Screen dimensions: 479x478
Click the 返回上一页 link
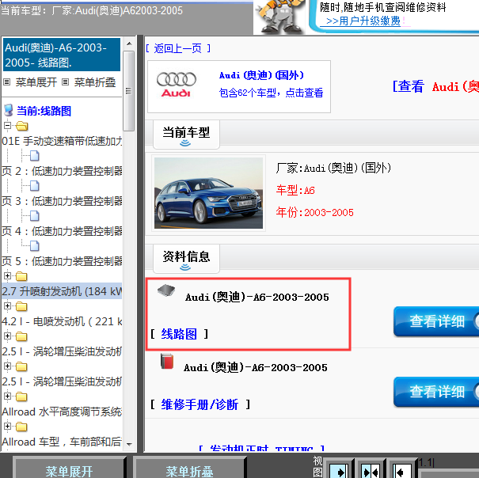178,48
